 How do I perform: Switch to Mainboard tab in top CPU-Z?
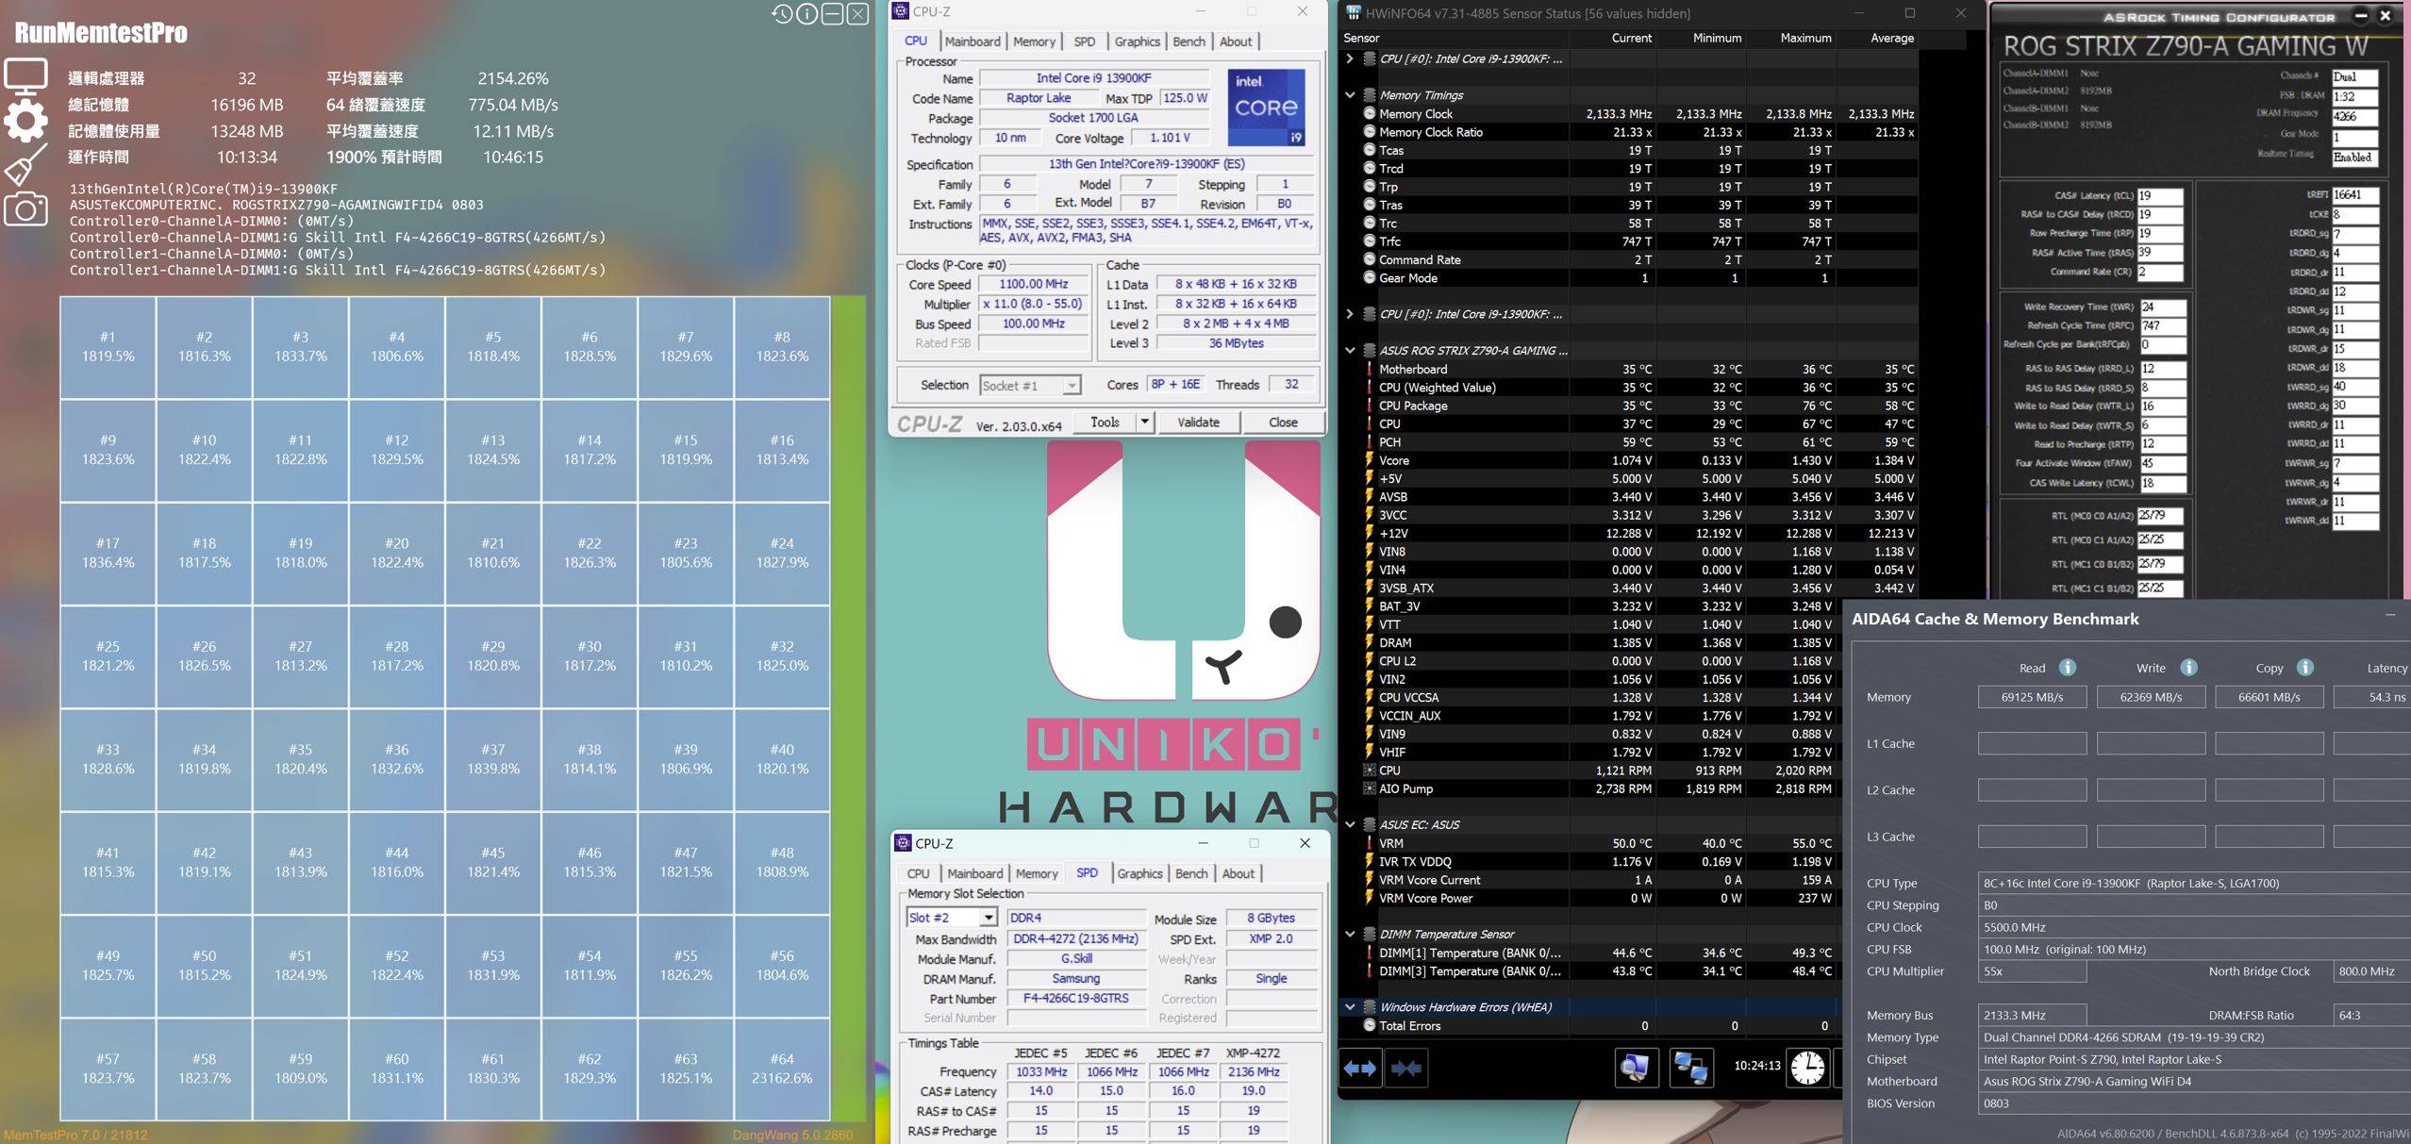pyautogui.click(x=972, y=41)
